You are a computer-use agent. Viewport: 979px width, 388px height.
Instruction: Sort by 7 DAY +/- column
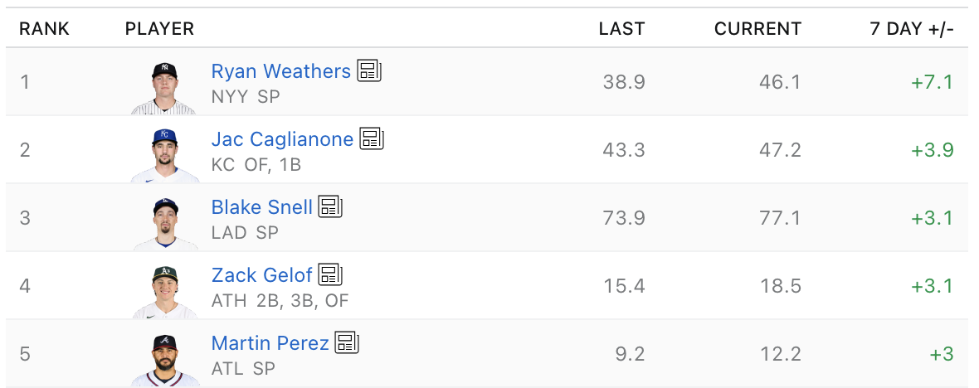point(912,29)
